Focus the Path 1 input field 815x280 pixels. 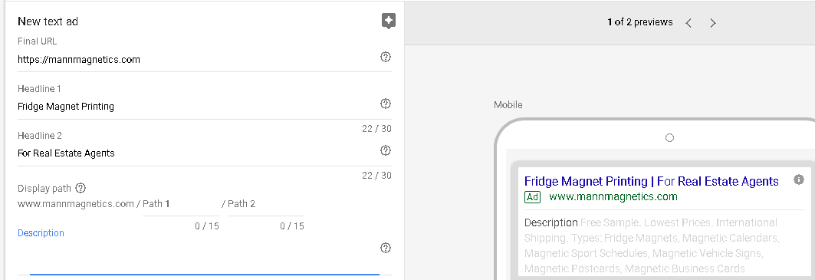pos(180,204)
